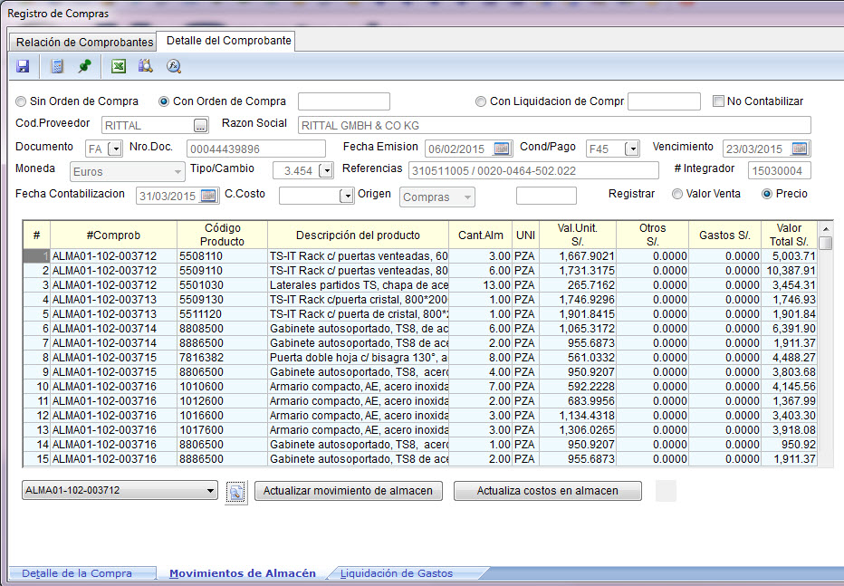Screen dimensions: 844x586
Task: Click the Referencias input field
Action: [532, 170]
